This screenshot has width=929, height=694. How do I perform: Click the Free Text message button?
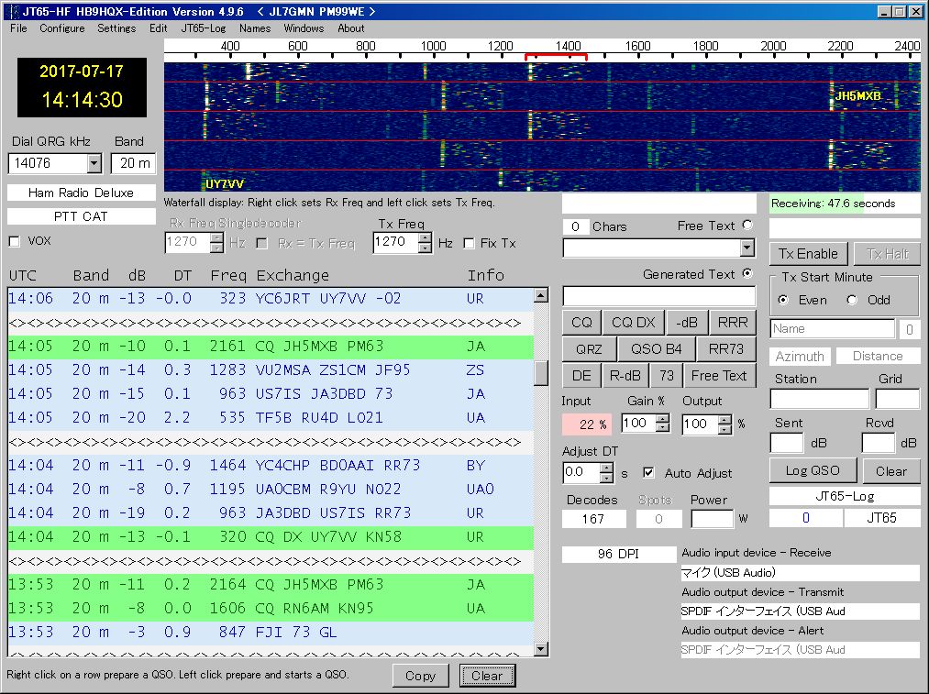(x=719, y=376)
